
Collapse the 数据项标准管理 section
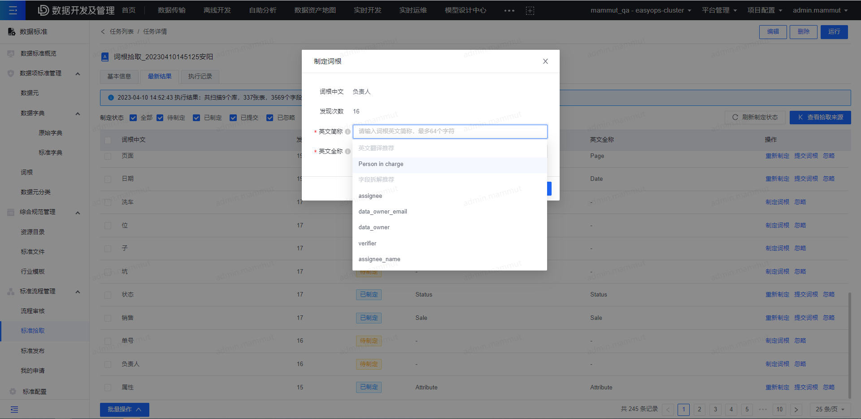coord(78,74)
